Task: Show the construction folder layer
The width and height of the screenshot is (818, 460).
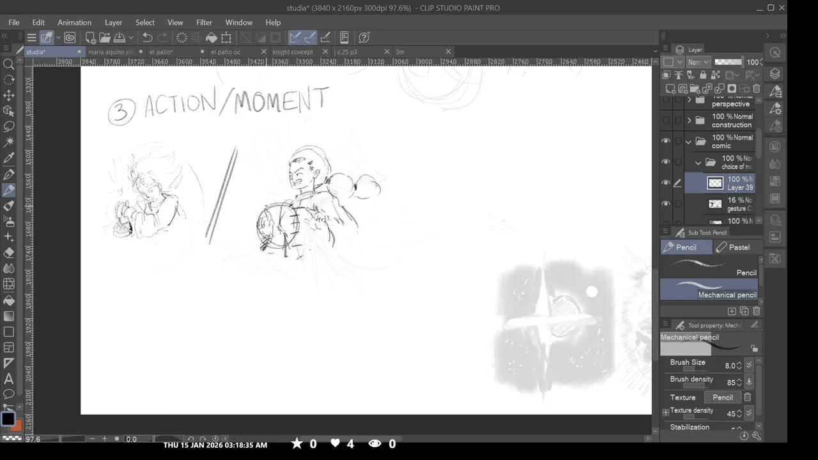Action: pos(666,120)
